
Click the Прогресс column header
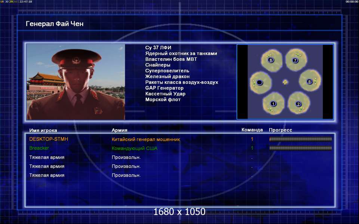coord(280,130)
